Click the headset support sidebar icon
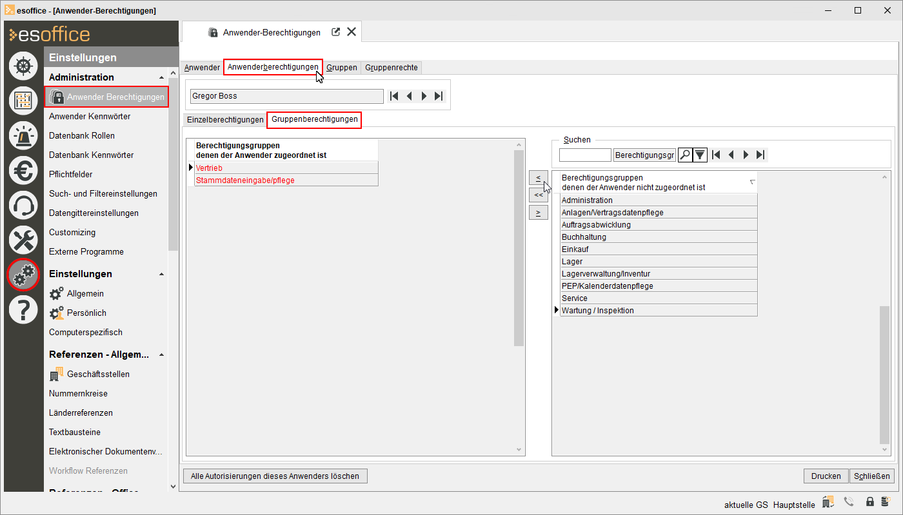This screenshot has width=903, height=515. point(23,206)
